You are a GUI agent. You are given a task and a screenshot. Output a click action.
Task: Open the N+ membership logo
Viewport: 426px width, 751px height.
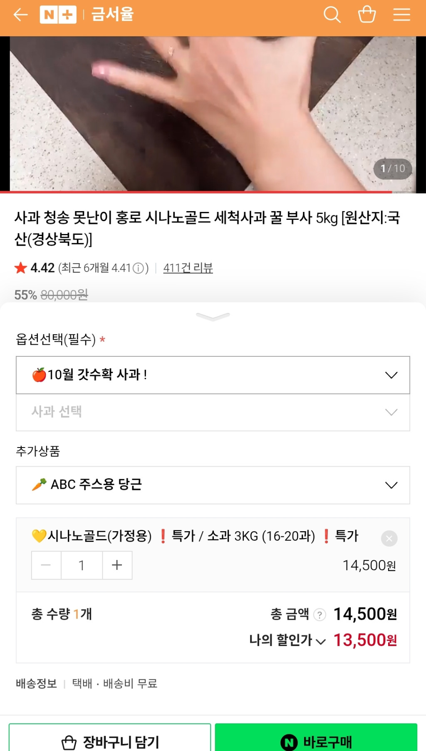[58, 15]
